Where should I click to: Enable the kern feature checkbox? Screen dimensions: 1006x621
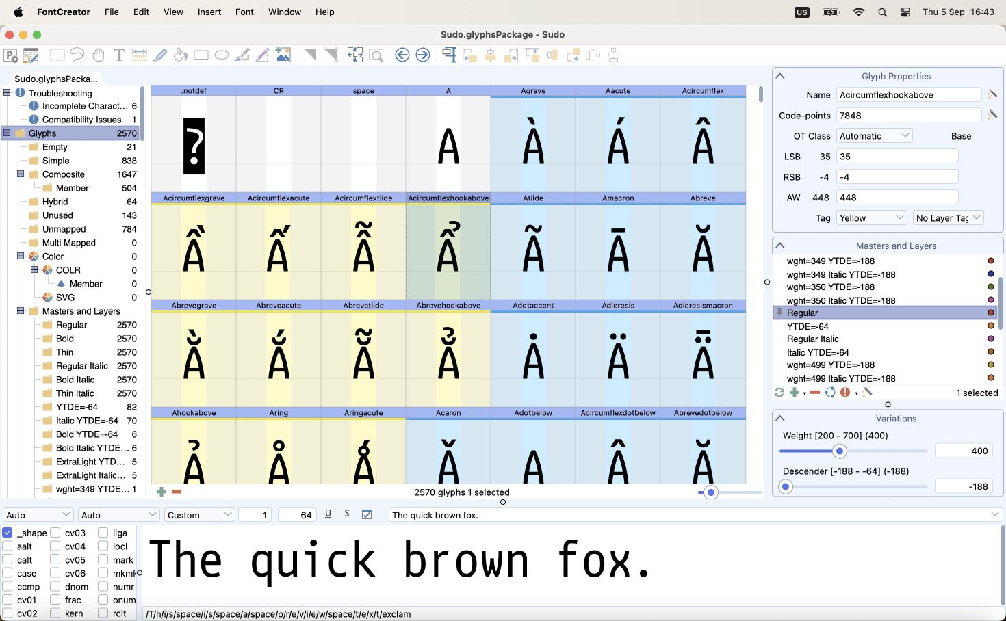point(55,613)
